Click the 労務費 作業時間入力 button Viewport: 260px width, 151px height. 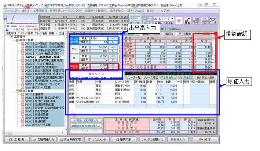pos(86,120)
